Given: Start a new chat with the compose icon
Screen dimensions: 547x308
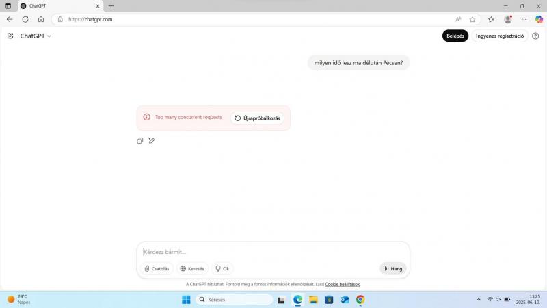Looking at the screenshot, I should pos(10,36).
